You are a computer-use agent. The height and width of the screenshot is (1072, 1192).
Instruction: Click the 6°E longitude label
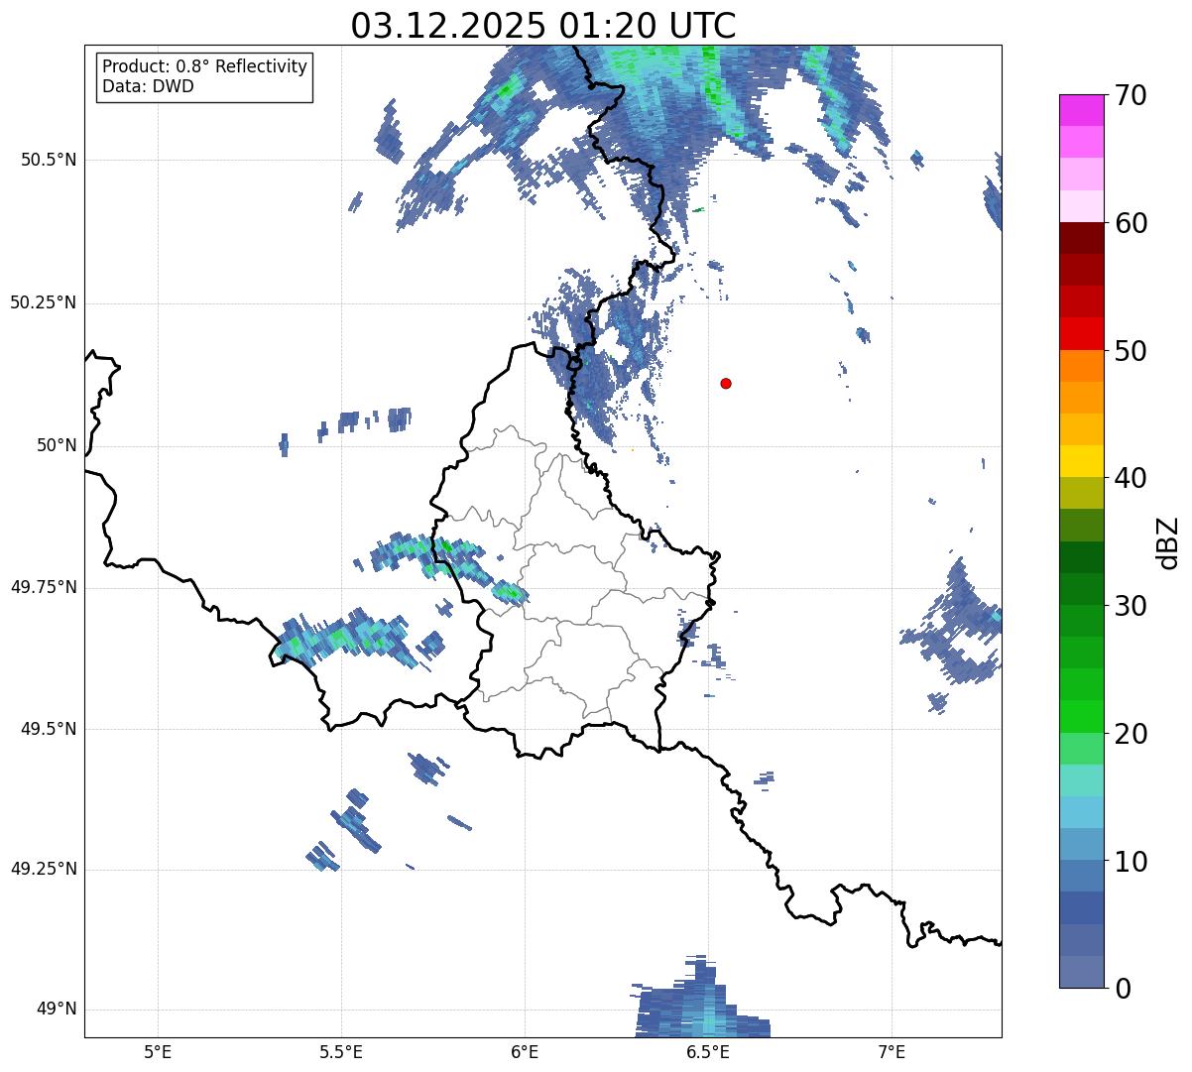[525, 1051]
